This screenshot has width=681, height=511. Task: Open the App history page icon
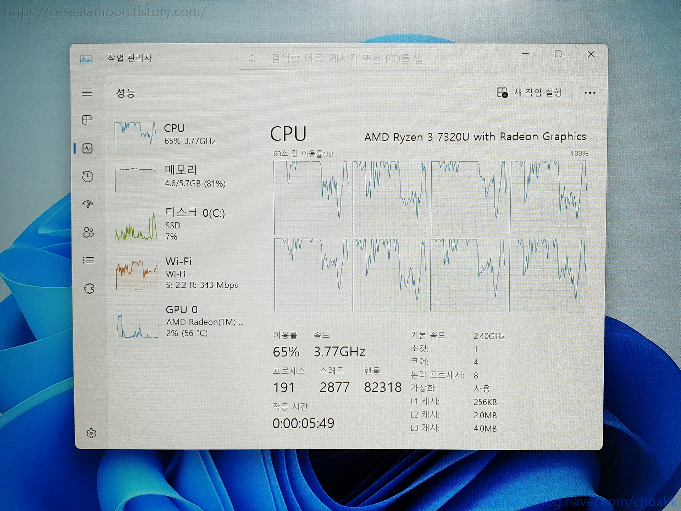(x=88, y=176)
